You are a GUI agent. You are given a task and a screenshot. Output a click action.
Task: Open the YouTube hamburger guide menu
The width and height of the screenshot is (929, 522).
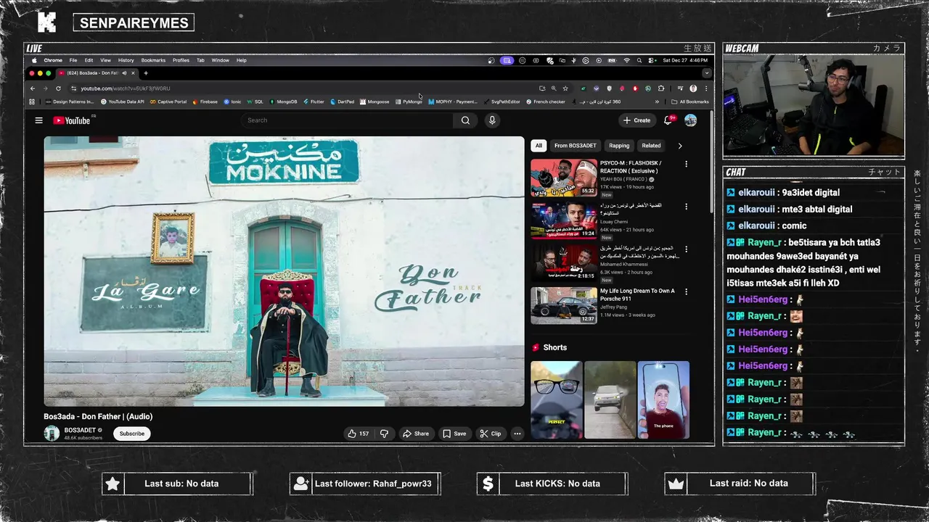pyautogui.click(x=38, y=120)
